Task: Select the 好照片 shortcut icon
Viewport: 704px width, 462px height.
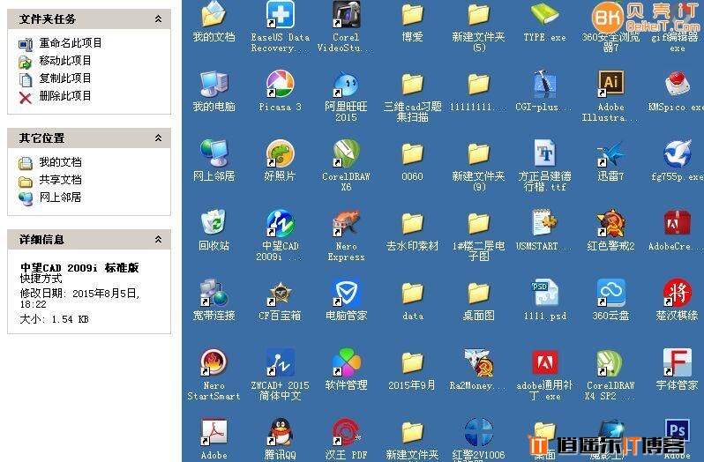Action: tap(281, 153)
